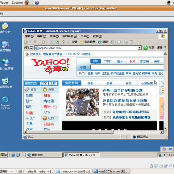Switch to the Sports news tab
The width and height of the screenshot is (174, 174).
point(90,83)
